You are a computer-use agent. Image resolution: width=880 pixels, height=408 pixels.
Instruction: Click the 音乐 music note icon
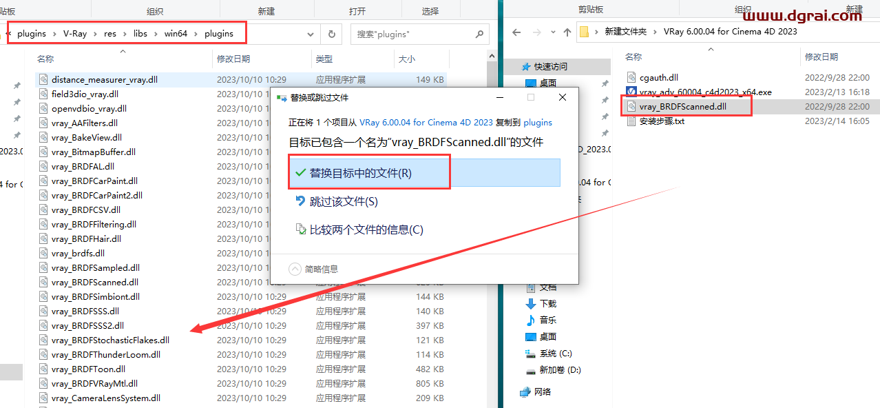click(x=531, y=320)
